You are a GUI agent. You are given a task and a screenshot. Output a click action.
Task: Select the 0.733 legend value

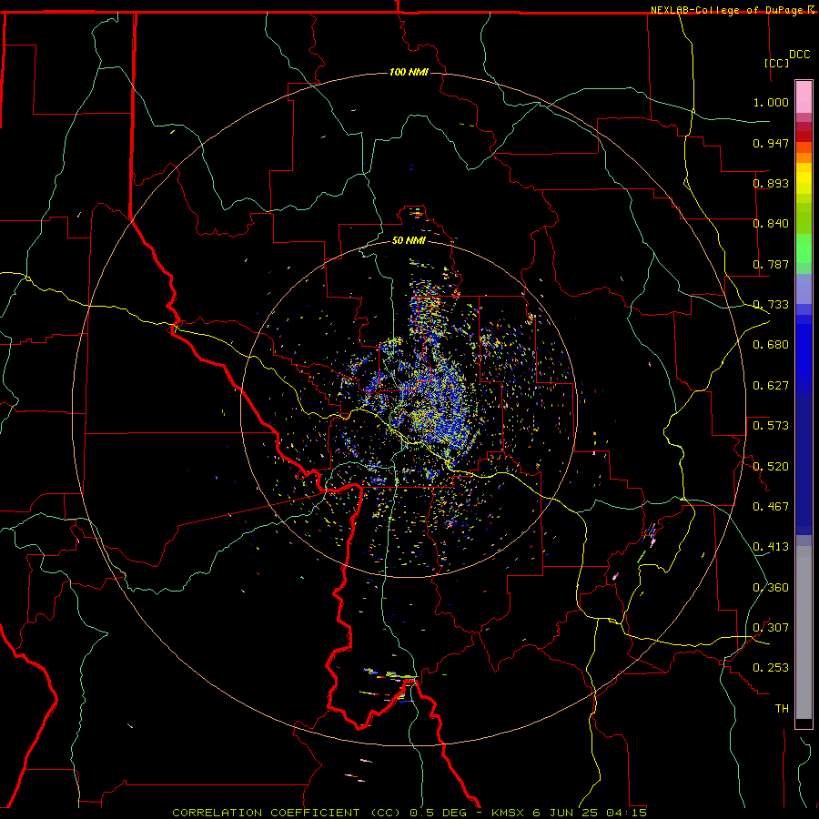pyautogui.click(x=771, y=305)
